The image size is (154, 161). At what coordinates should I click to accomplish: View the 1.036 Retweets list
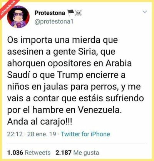[29, 153]
